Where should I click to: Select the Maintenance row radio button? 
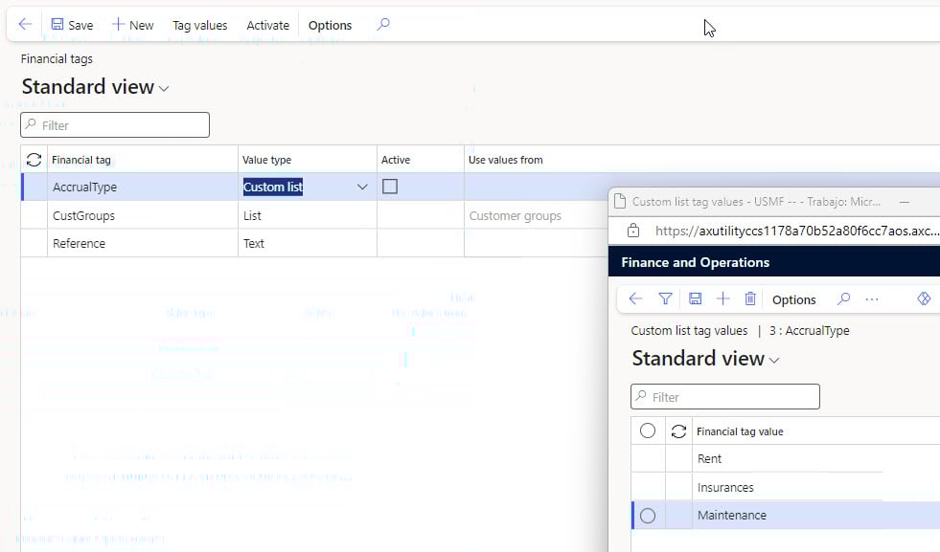click(x=648, y=516)
